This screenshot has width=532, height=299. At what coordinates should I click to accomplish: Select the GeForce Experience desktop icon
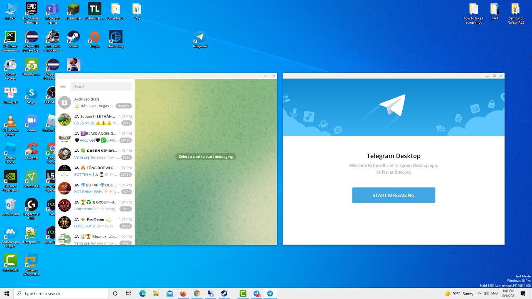[x=10, y=181]
